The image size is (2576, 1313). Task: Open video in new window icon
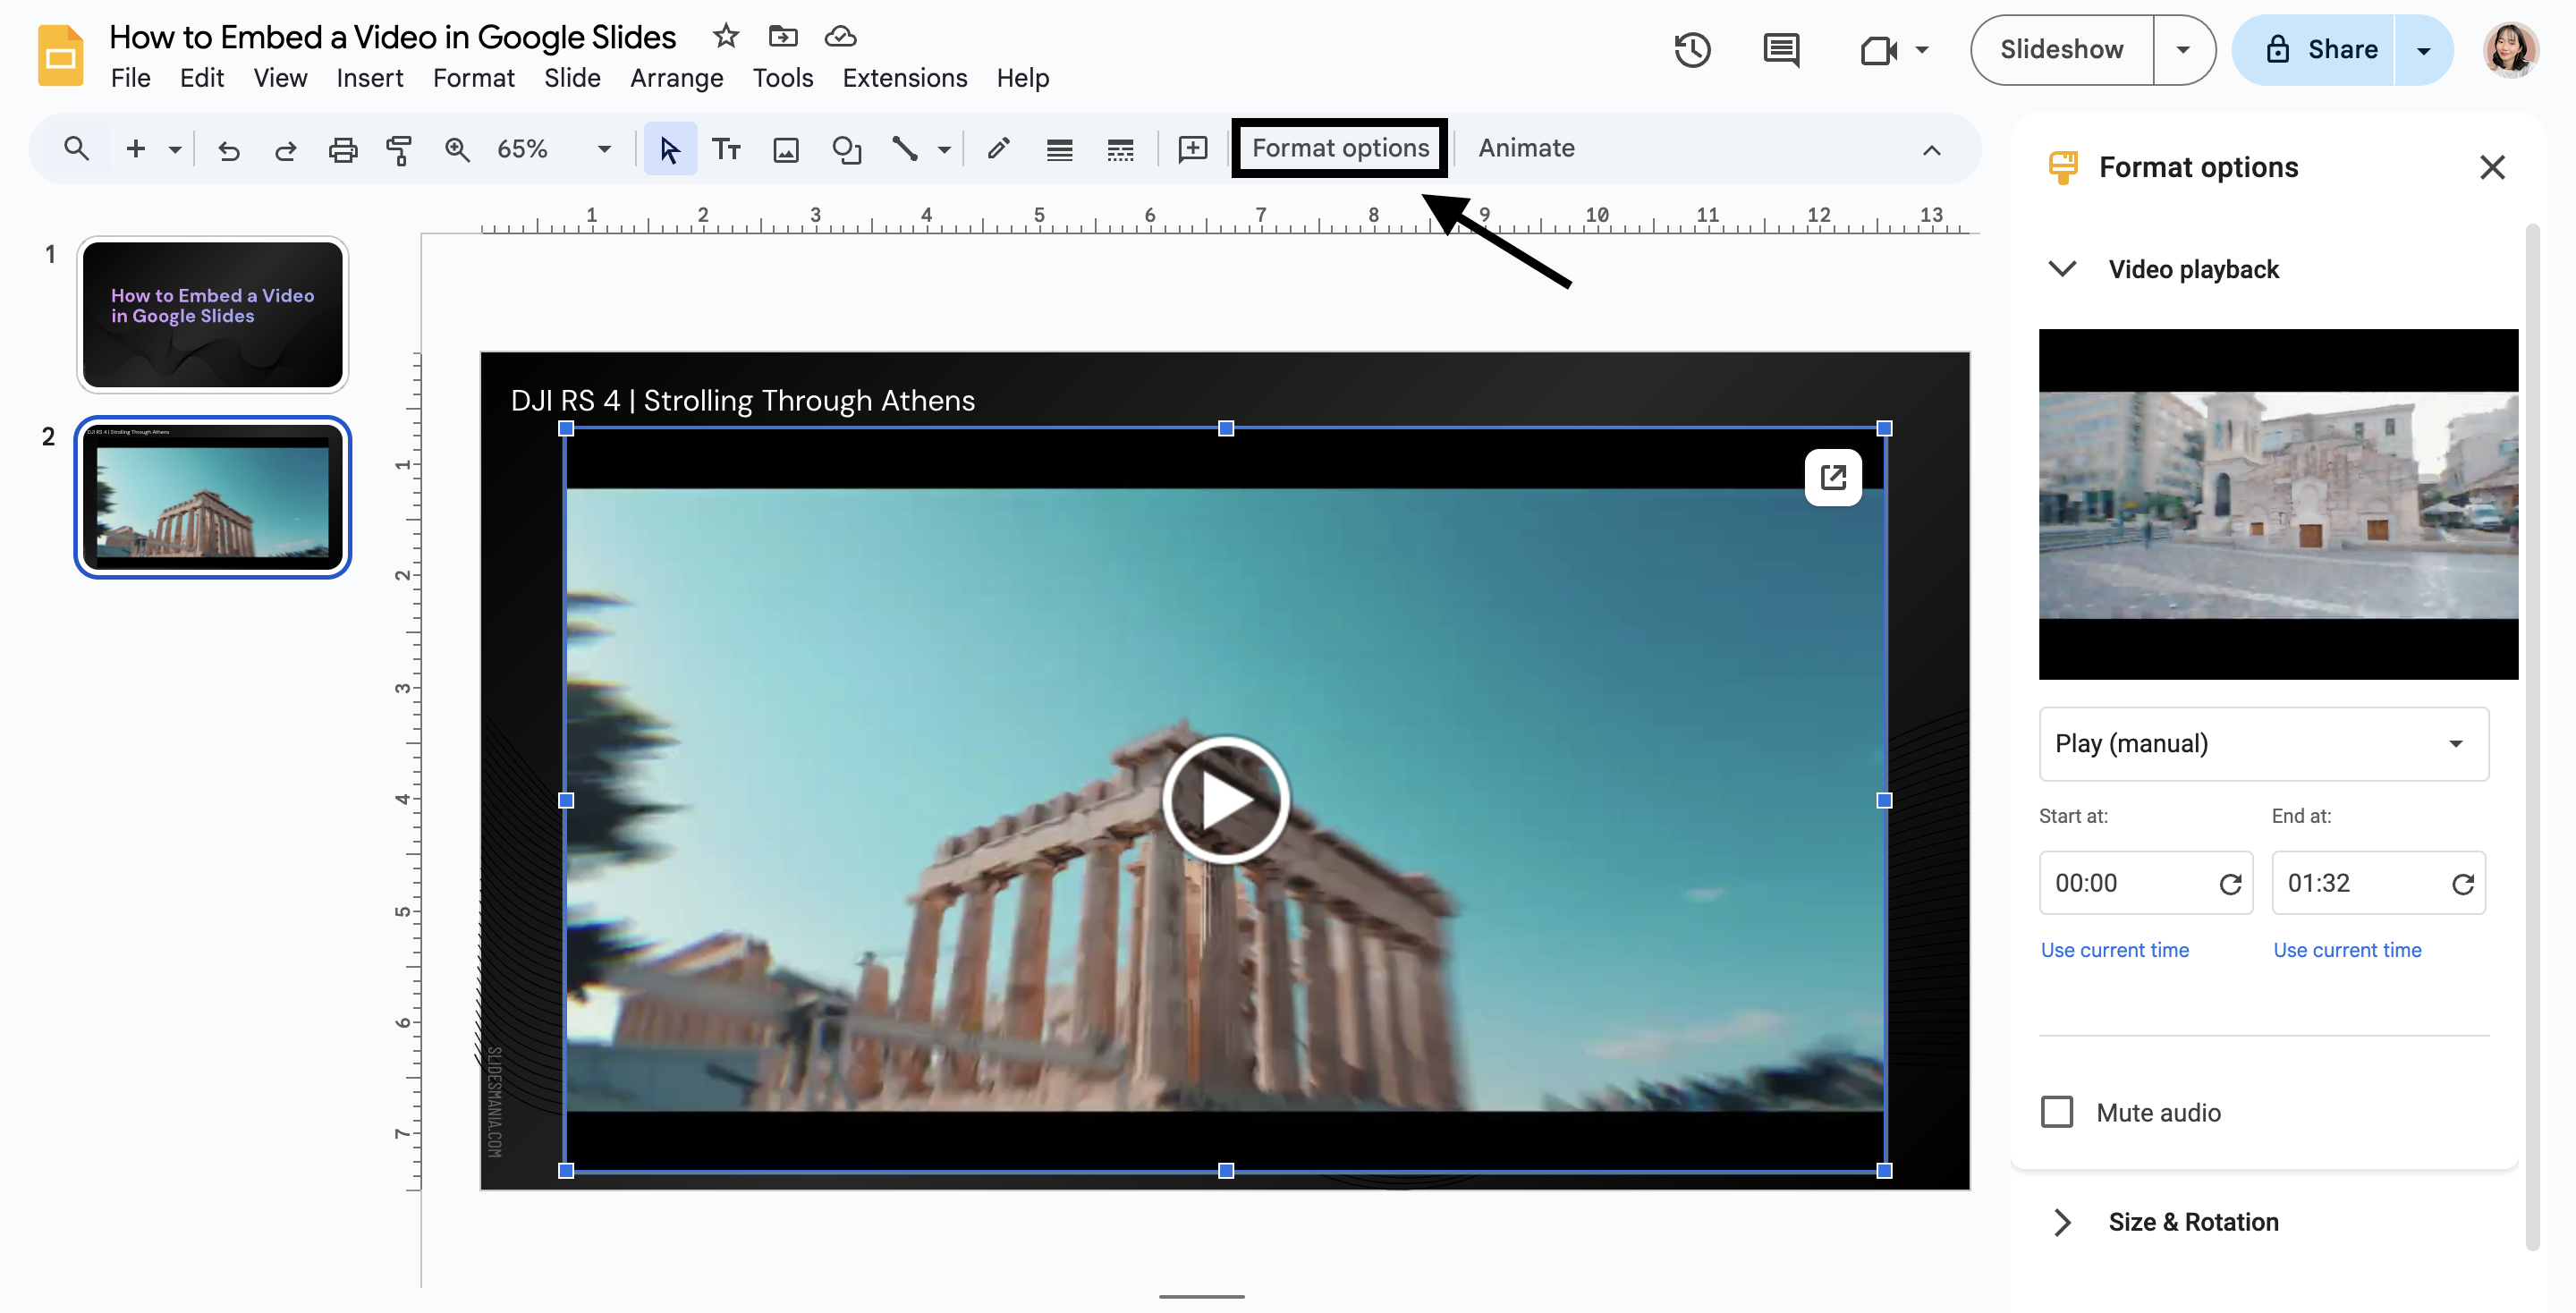1832,477
